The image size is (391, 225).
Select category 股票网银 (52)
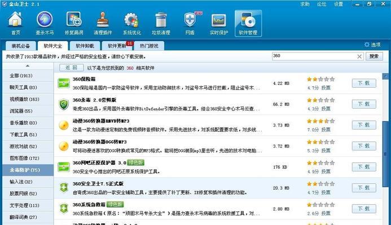pos(28,193)
